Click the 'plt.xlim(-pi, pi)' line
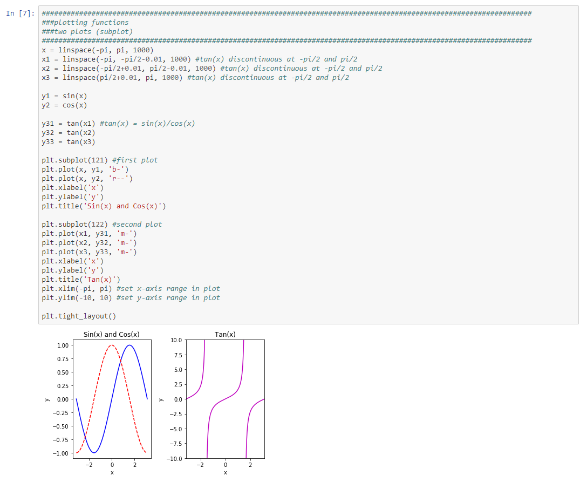 tap(131, 289)
